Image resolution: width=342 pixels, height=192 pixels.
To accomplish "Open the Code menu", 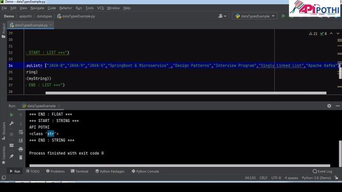I will 52,8.
